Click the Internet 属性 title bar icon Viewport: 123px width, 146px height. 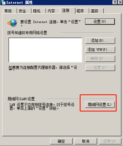3,2
